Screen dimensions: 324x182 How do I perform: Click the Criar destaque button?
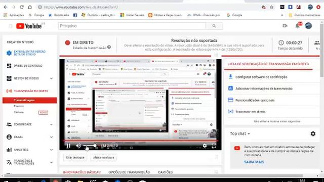click(75, 157)
